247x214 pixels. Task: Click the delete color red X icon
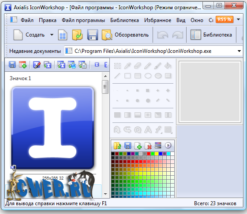coord(148,146)
